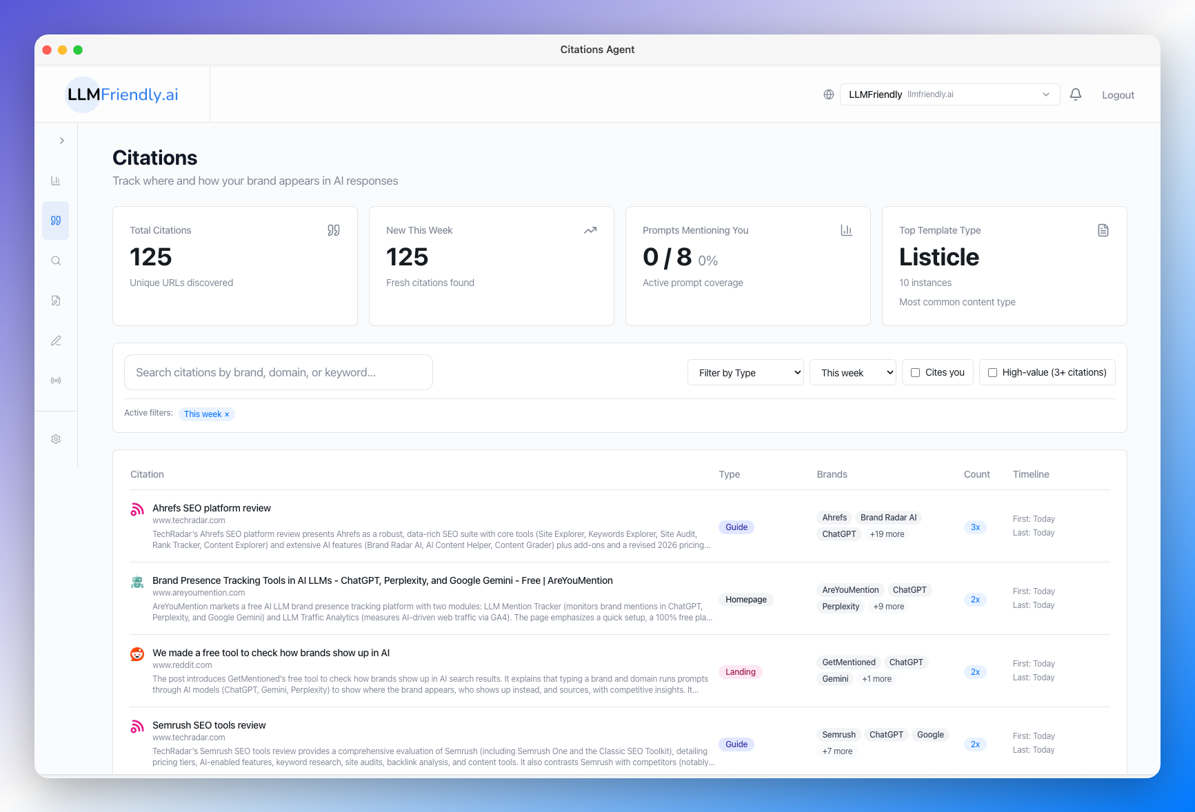The image size is (1195, 812).
Task: Open the Brand Presence Tracking Tools citation title
Action: pyautogui.click(x=383, y=580)
